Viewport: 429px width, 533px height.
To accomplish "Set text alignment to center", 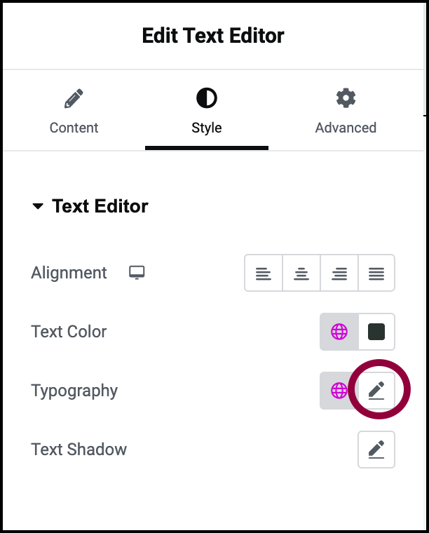I will [x=301, y=273].
